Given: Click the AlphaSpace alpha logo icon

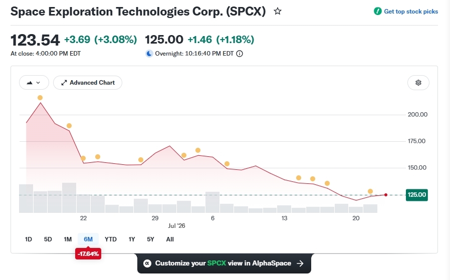Looking at the screenshot, I should point(147,263).
